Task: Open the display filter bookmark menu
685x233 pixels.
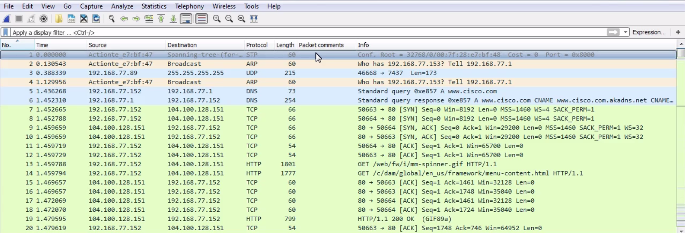Action: click(x=5, y=33)
